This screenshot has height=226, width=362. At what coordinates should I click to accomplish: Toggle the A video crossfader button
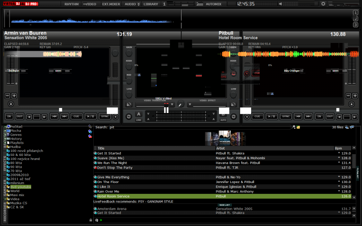pyautogui.click(x=138, y=114)
